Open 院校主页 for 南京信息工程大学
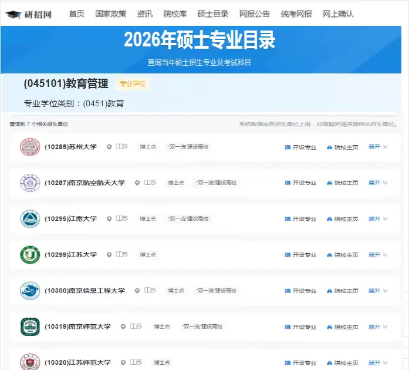The height and width of the screenshot is (370, 409). click(x=343, y=291)
